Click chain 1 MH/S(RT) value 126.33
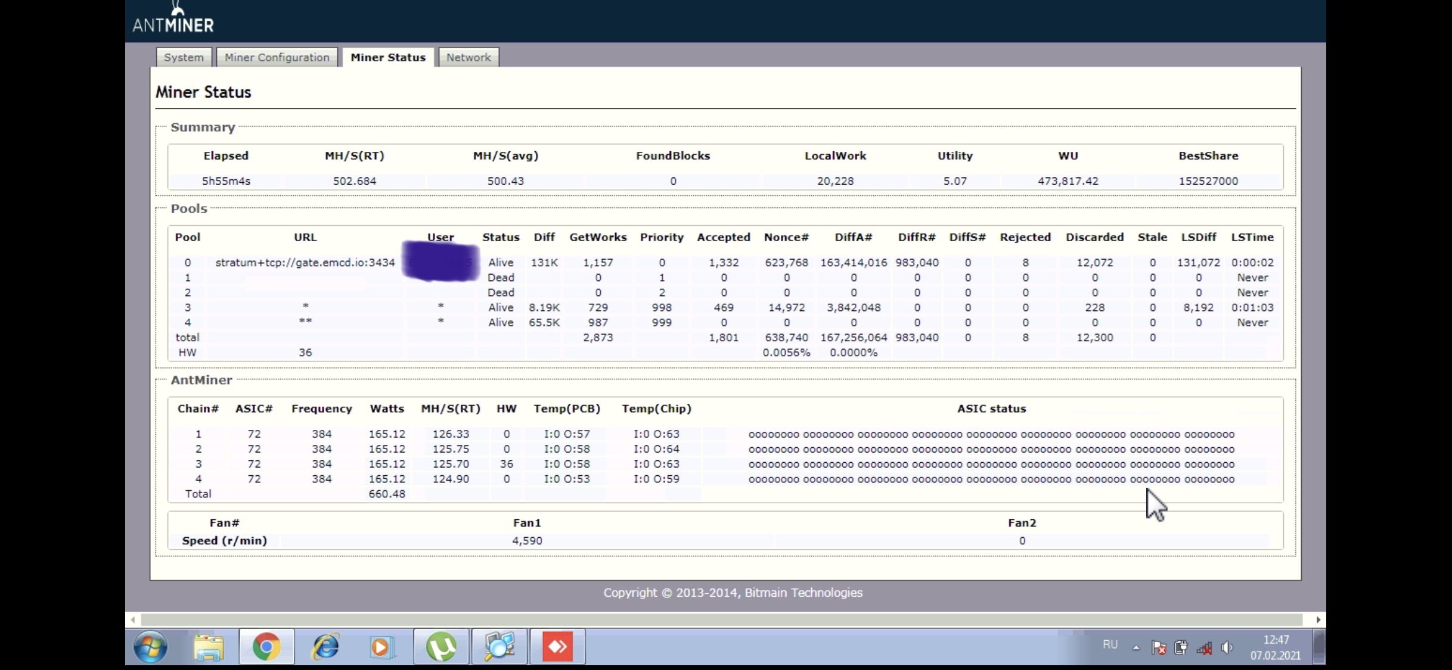Screen dimensions: 1452x670 451,434
